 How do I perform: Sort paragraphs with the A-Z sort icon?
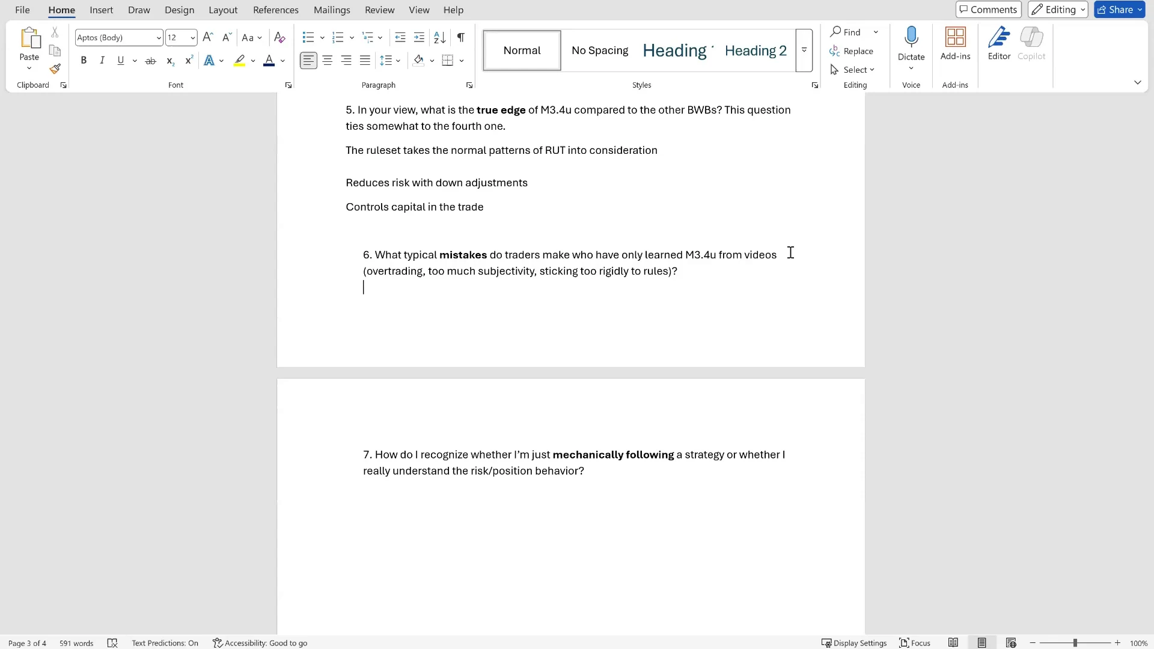point(440,37)
